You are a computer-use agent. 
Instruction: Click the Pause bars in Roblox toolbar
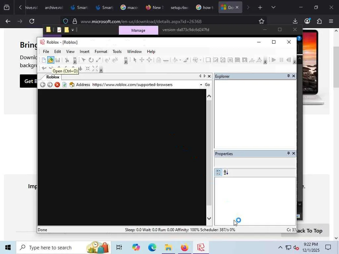(281, 60)
